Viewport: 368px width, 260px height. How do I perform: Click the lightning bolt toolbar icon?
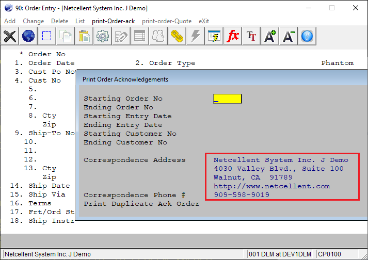click(196, 36)
